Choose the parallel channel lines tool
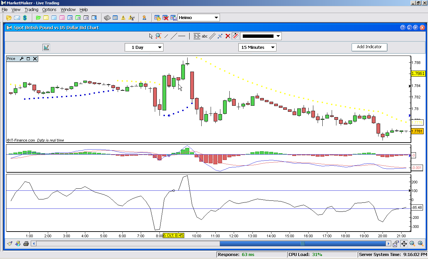This screenshot has width=428, height=259. tap(212, 36)
